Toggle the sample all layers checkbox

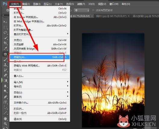pos(93,10)
